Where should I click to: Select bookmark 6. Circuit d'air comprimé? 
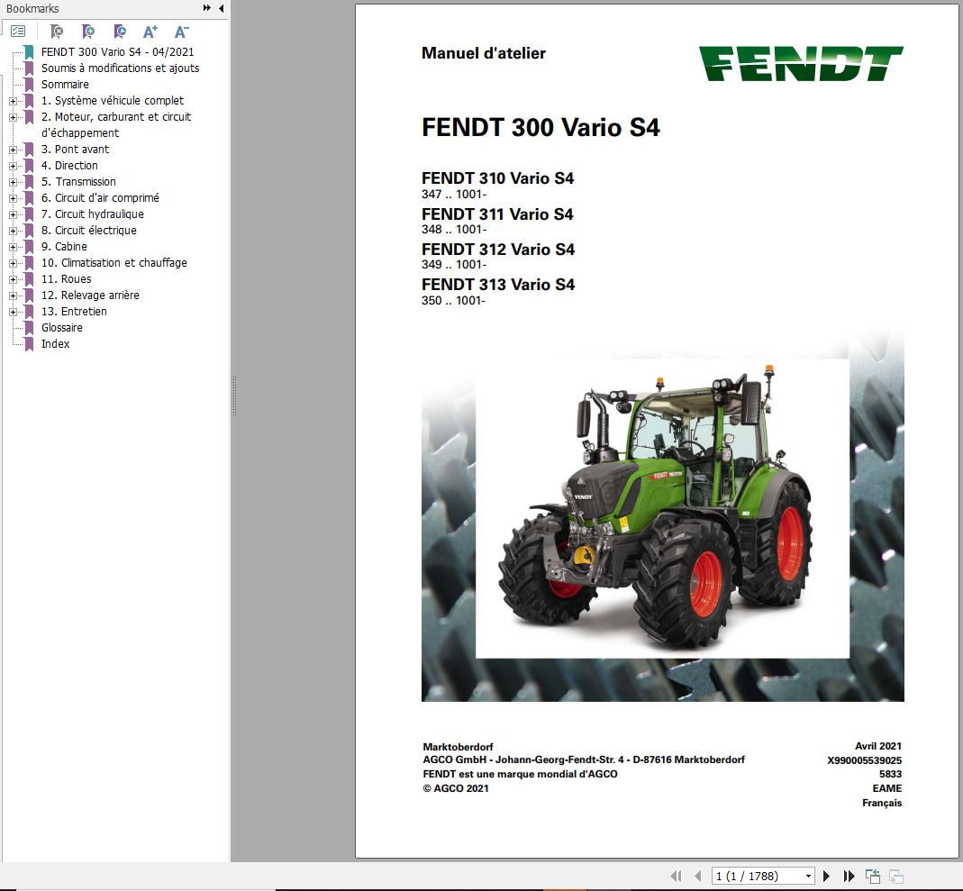point(100,197)
